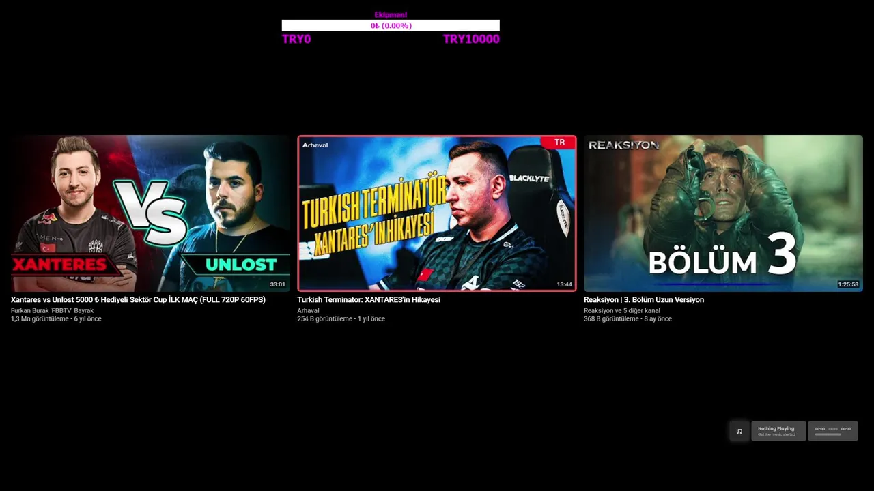This screenshot has width=874, height=491.
Task: Click the 1:25:58 duration badge
Action: pos(848,284)
